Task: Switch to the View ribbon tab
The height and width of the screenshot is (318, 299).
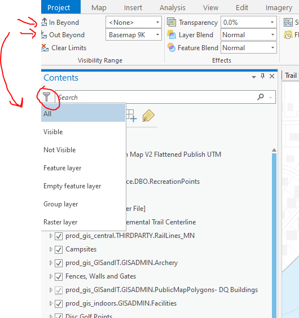Action: click(210, 7)
